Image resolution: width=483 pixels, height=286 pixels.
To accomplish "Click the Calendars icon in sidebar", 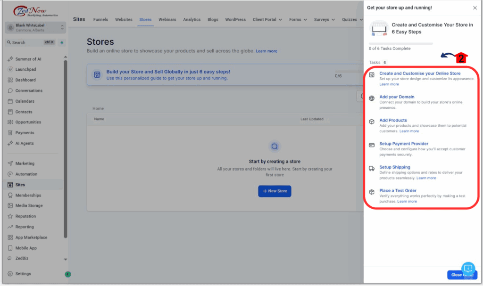I will (10, 101).
